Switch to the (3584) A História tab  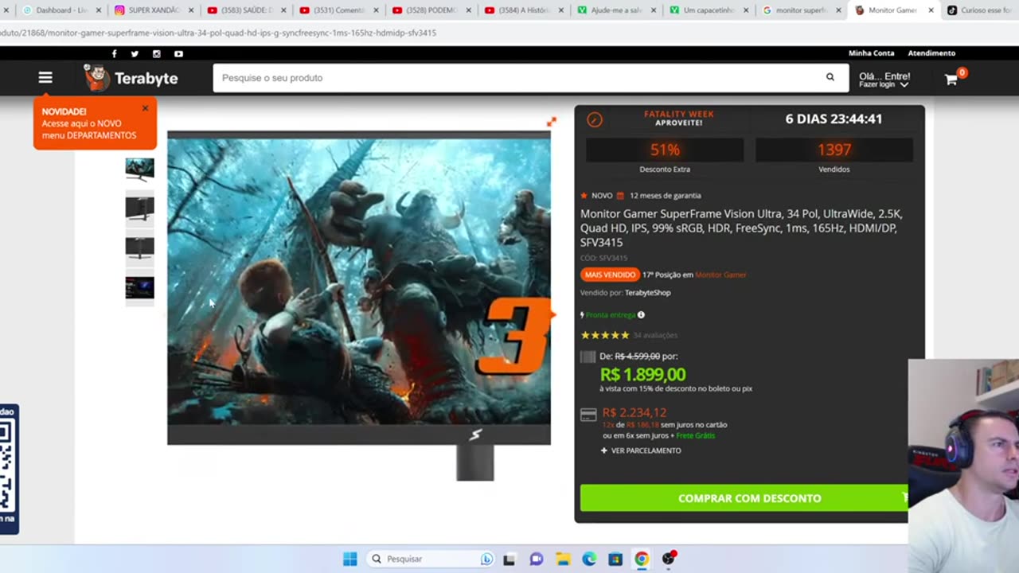523,10
